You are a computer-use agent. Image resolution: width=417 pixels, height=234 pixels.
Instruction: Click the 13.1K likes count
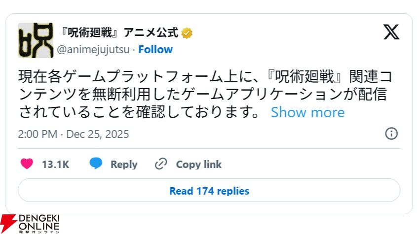pos(55,165)
